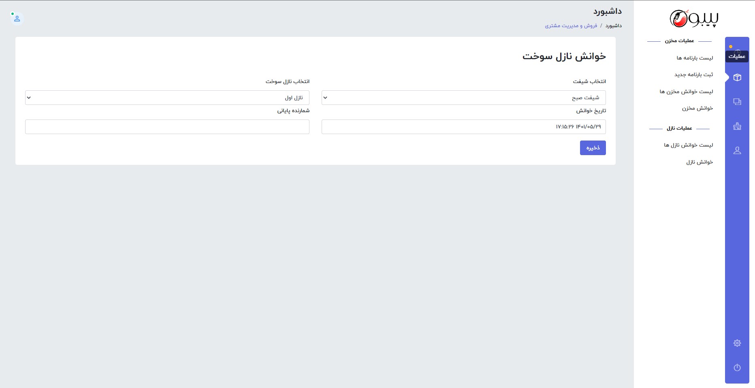Click the power icon to log out

(737, 367)
